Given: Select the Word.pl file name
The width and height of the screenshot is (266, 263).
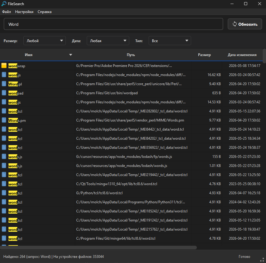Looking at the screenshot, I should click(x=15, y=84).
